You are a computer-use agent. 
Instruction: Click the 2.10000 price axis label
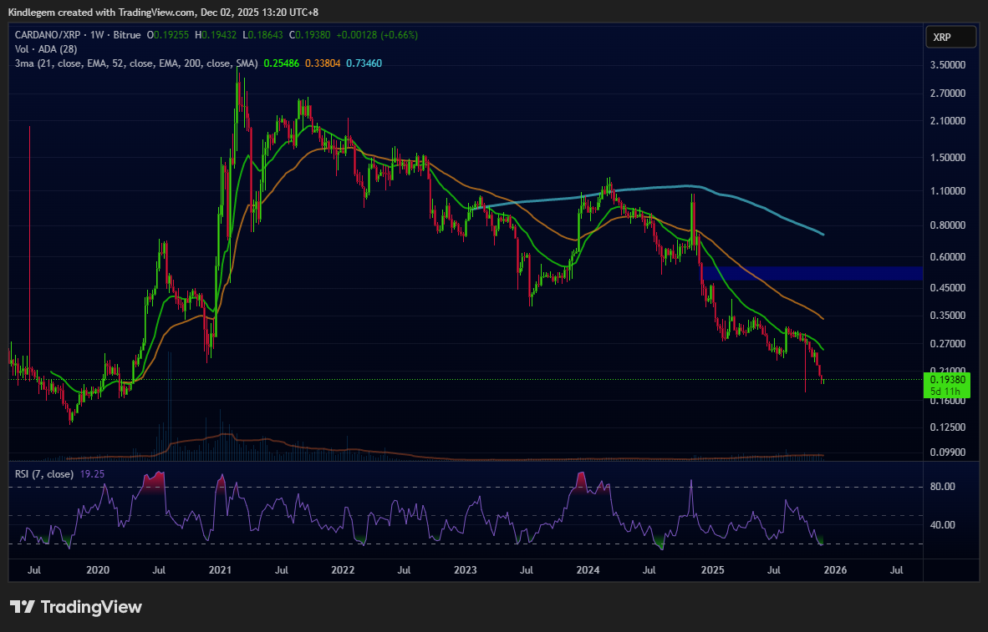point(947,121)
